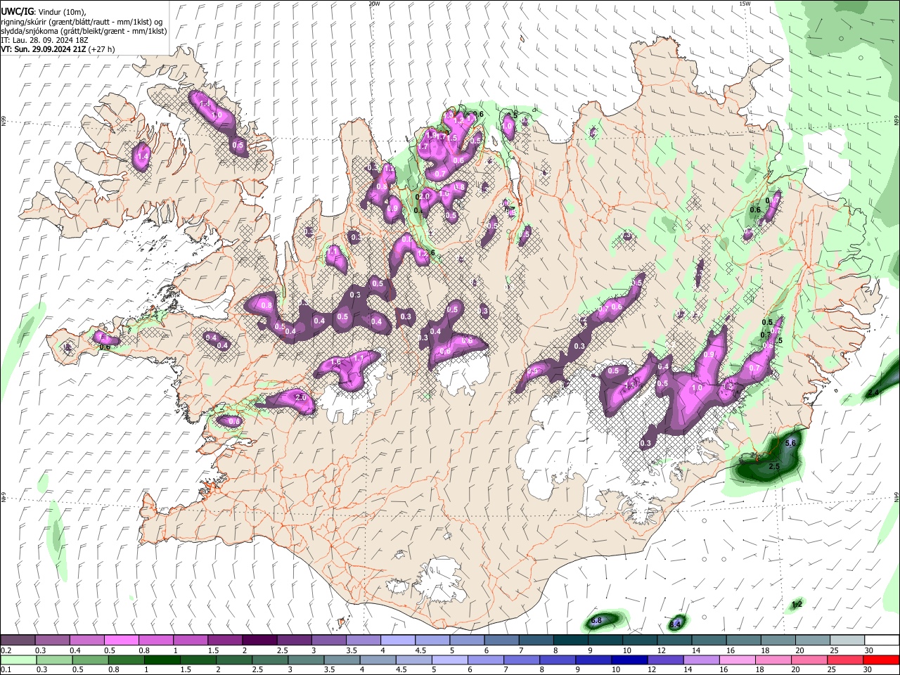Pick the dark mauve 0.2–0.3 swatch in the upper scale
Image resolution: width=900 pixels, height=675 pixels.
point(18,641)
